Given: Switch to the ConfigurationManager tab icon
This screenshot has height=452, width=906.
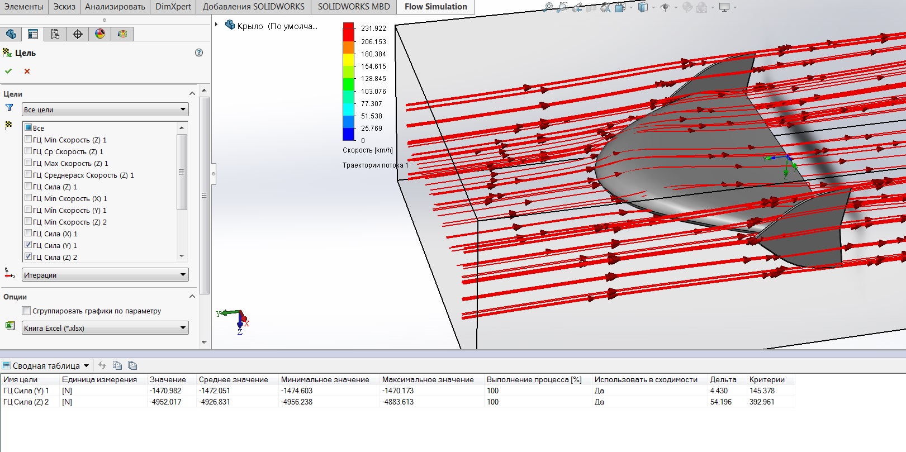Looking at the screenshot, I should click(x=55, y=34).
